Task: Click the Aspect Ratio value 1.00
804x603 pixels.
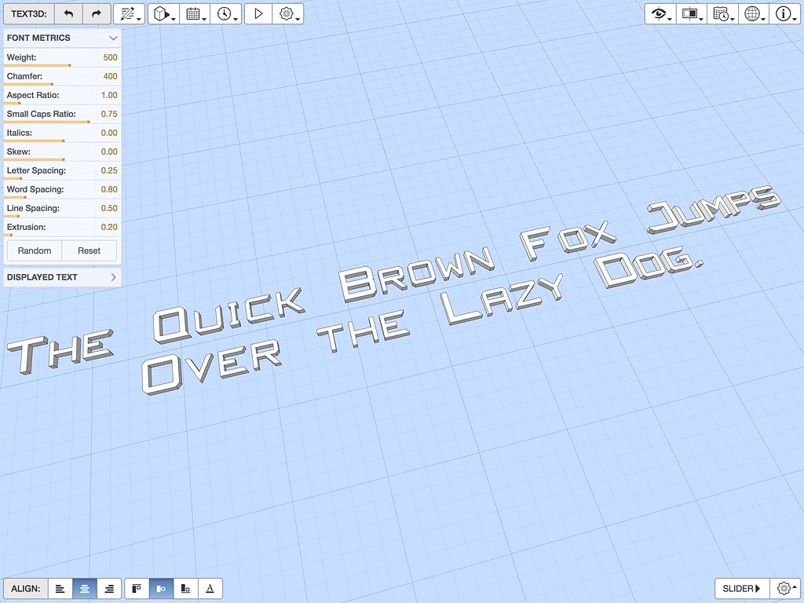Action: [109, 95]
